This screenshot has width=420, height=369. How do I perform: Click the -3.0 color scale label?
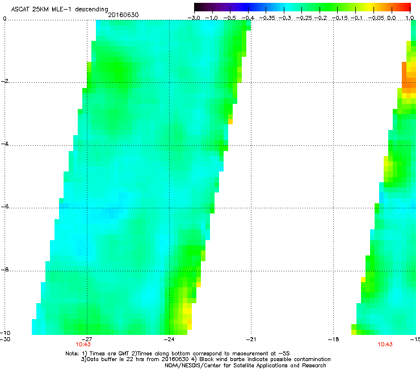(x=194, y=18)
